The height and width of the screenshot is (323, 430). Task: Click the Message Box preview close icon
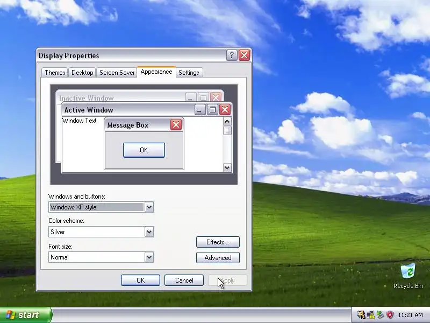pos(176,125)
